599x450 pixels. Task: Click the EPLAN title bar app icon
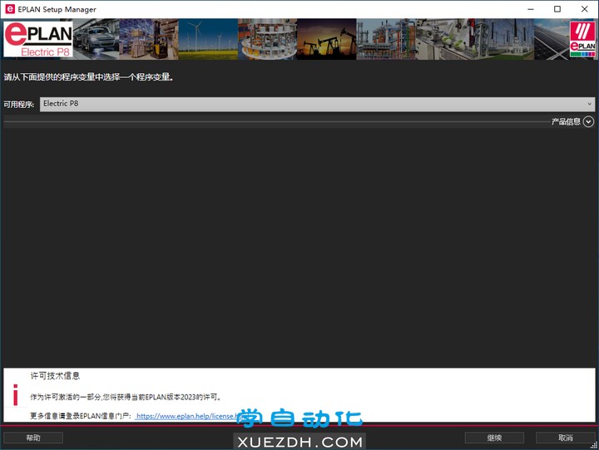tap(10, 9)
